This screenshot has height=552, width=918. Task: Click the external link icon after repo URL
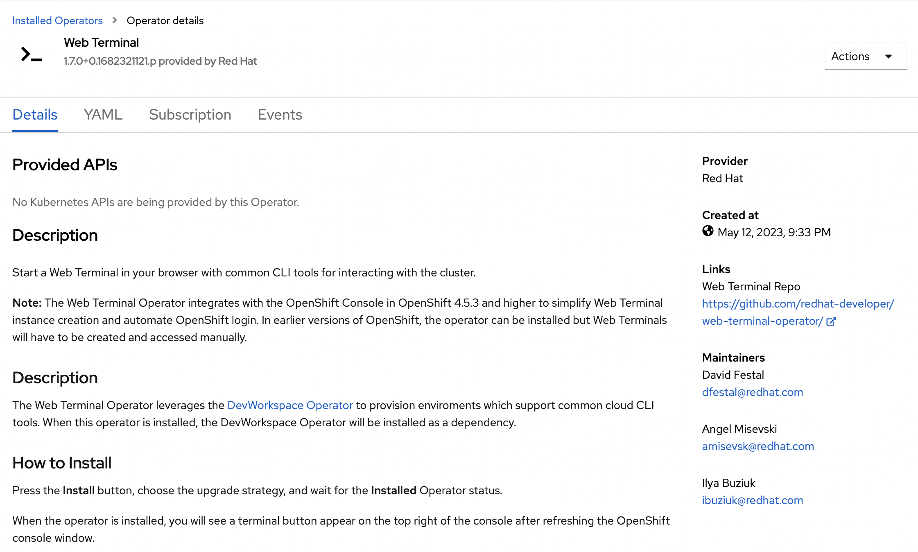[x=831, y=322]
